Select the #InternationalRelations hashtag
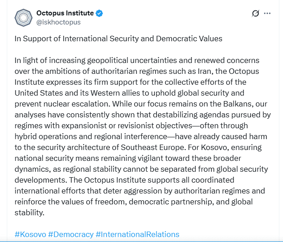Screen dimensions: 283x242 137,234
